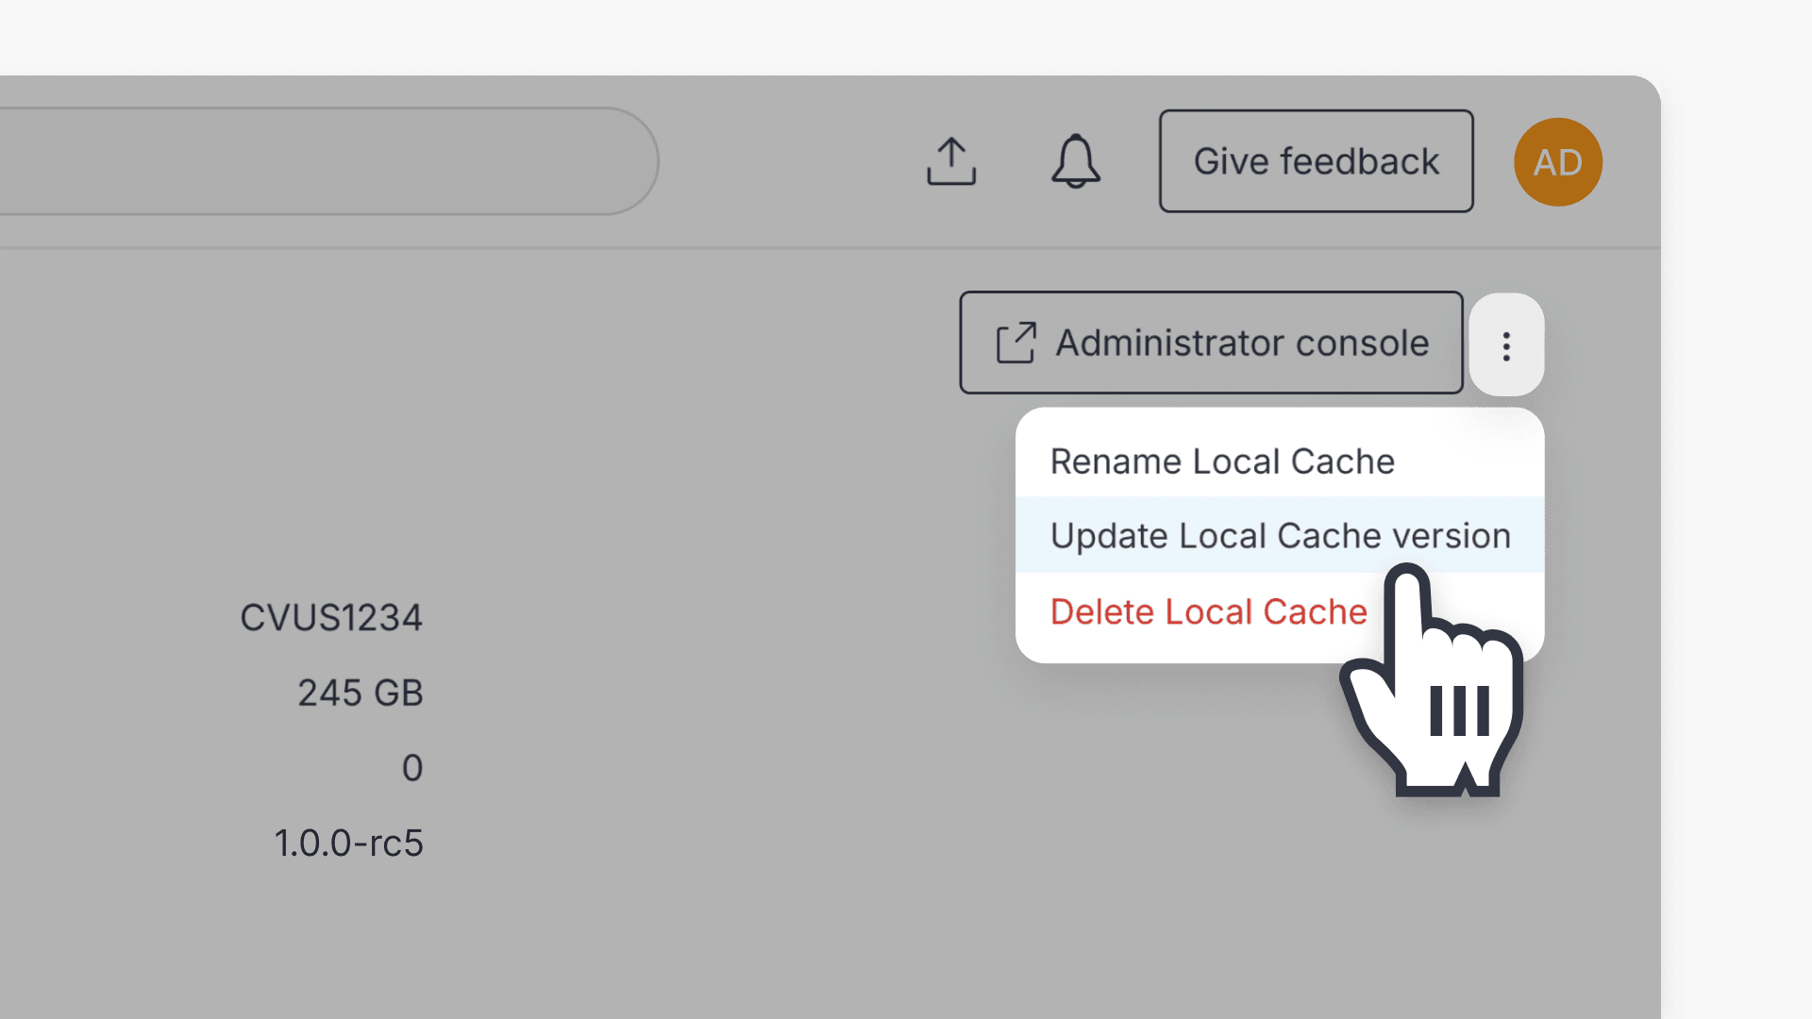The width and height of the screenshot is (1812, 1019).
Task: Click the CVUS1234 cache identifier
Action: [331, 617]
